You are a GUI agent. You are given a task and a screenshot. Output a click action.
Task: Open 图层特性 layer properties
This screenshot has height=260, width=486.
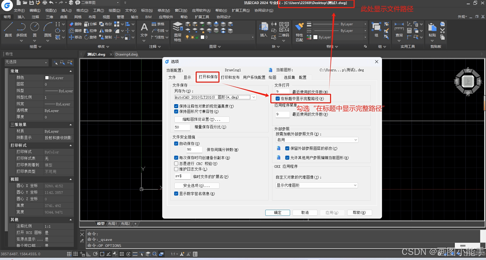178,31
